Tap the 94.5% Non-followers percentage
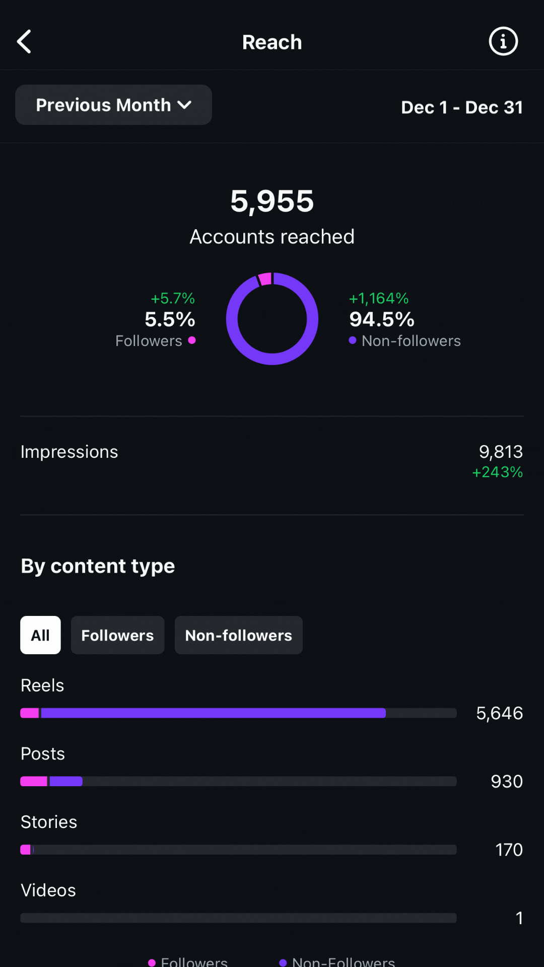 point(382,319)
